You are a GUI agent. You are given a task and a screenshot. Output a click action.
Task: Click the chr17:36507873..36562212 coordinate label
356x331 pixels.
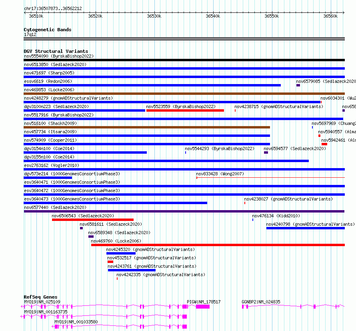point(53,8)
